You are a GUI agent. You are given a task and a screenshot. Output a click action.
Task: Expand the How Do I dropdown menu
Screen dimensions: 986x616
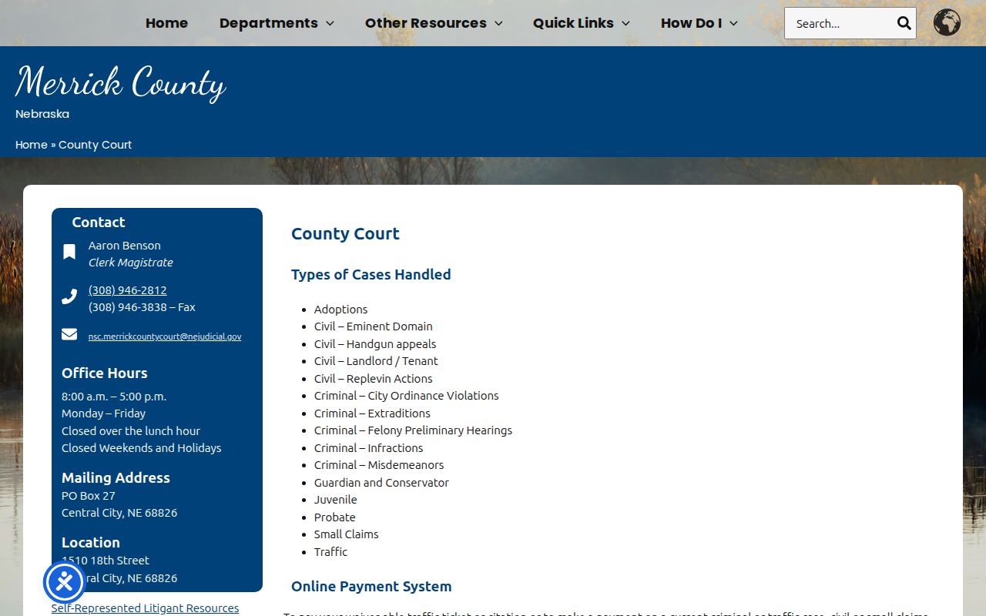click(x=699, y=23)
